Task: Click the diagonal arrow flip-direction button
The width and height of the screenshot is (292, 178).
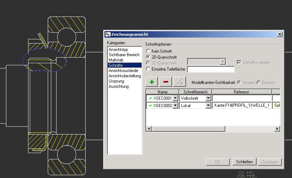Action: (180, 82)
